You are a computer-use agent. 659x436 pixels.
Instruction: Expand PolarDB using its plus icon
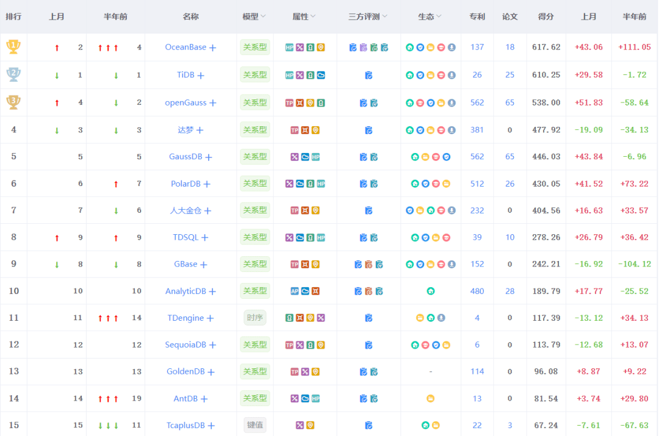207,184
